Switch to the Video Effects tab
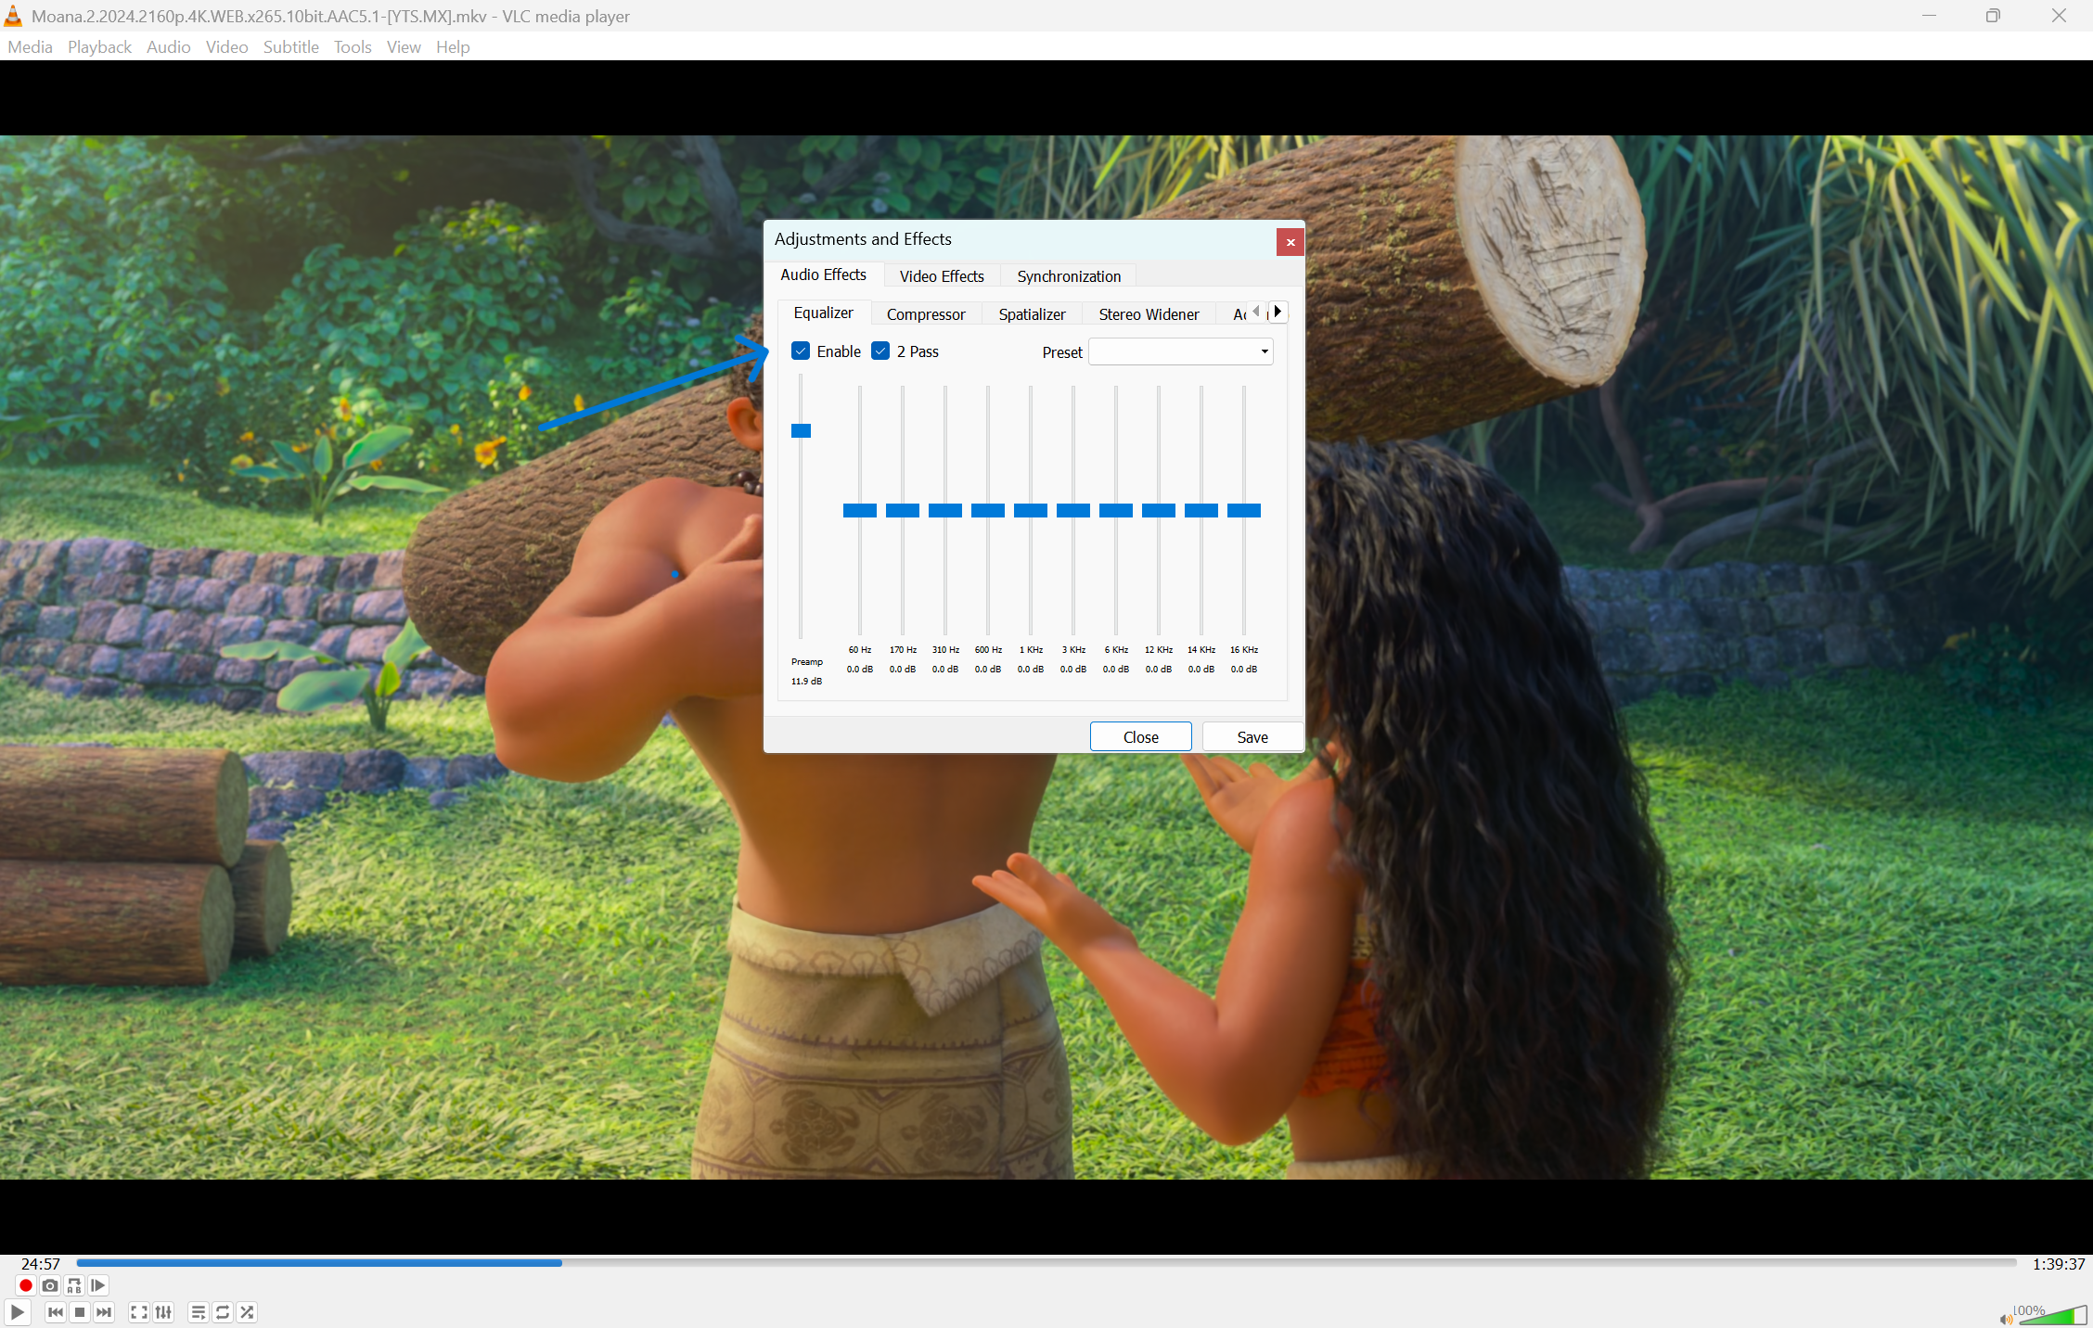This screenshot has width=2093, height=1328. tap(941, 276)
